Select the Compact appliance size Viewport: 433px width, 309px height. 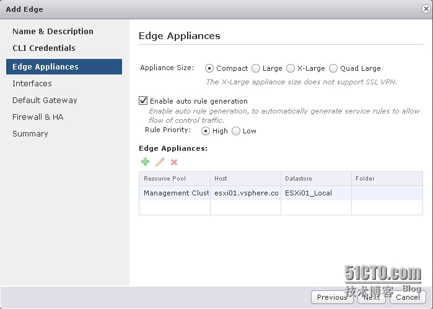tap(209, 68)
